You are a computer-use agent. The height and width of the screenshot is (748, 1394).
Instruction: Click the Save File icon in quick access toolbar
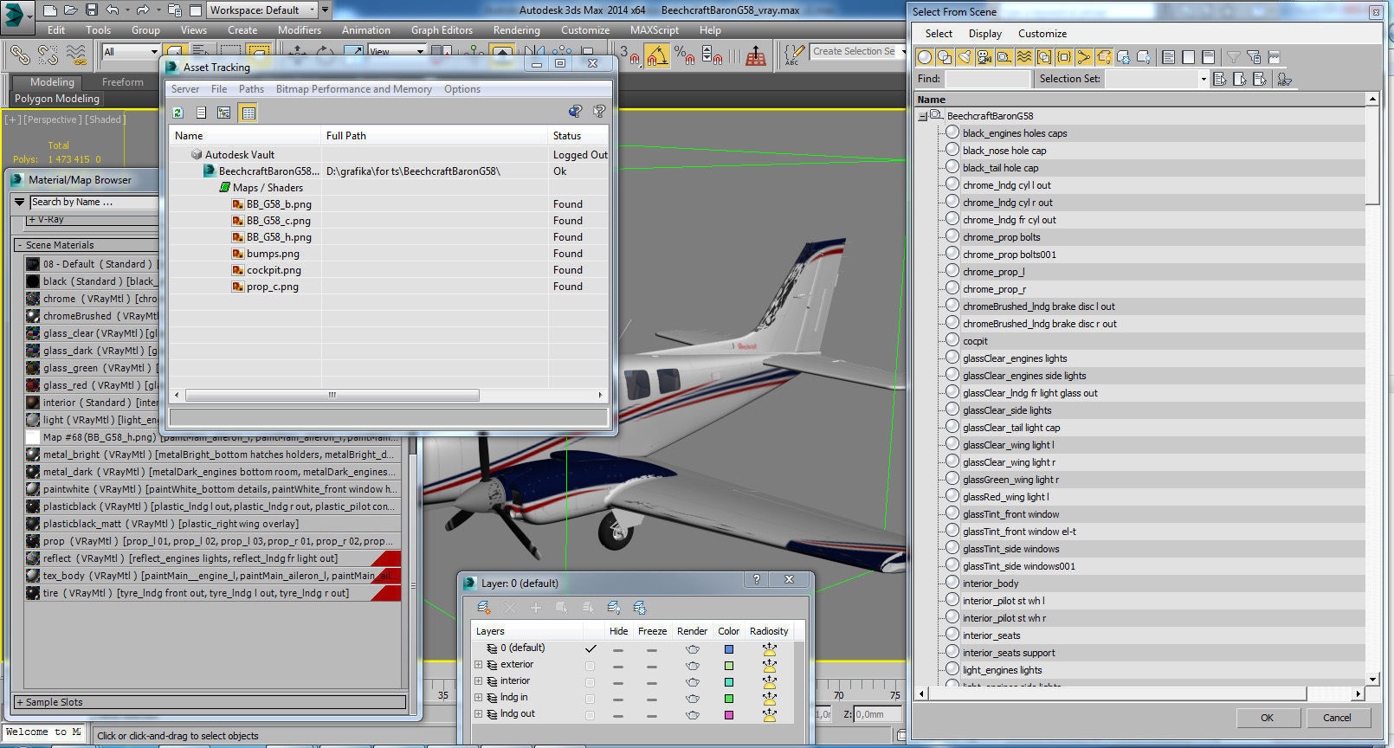coord(91,10)
